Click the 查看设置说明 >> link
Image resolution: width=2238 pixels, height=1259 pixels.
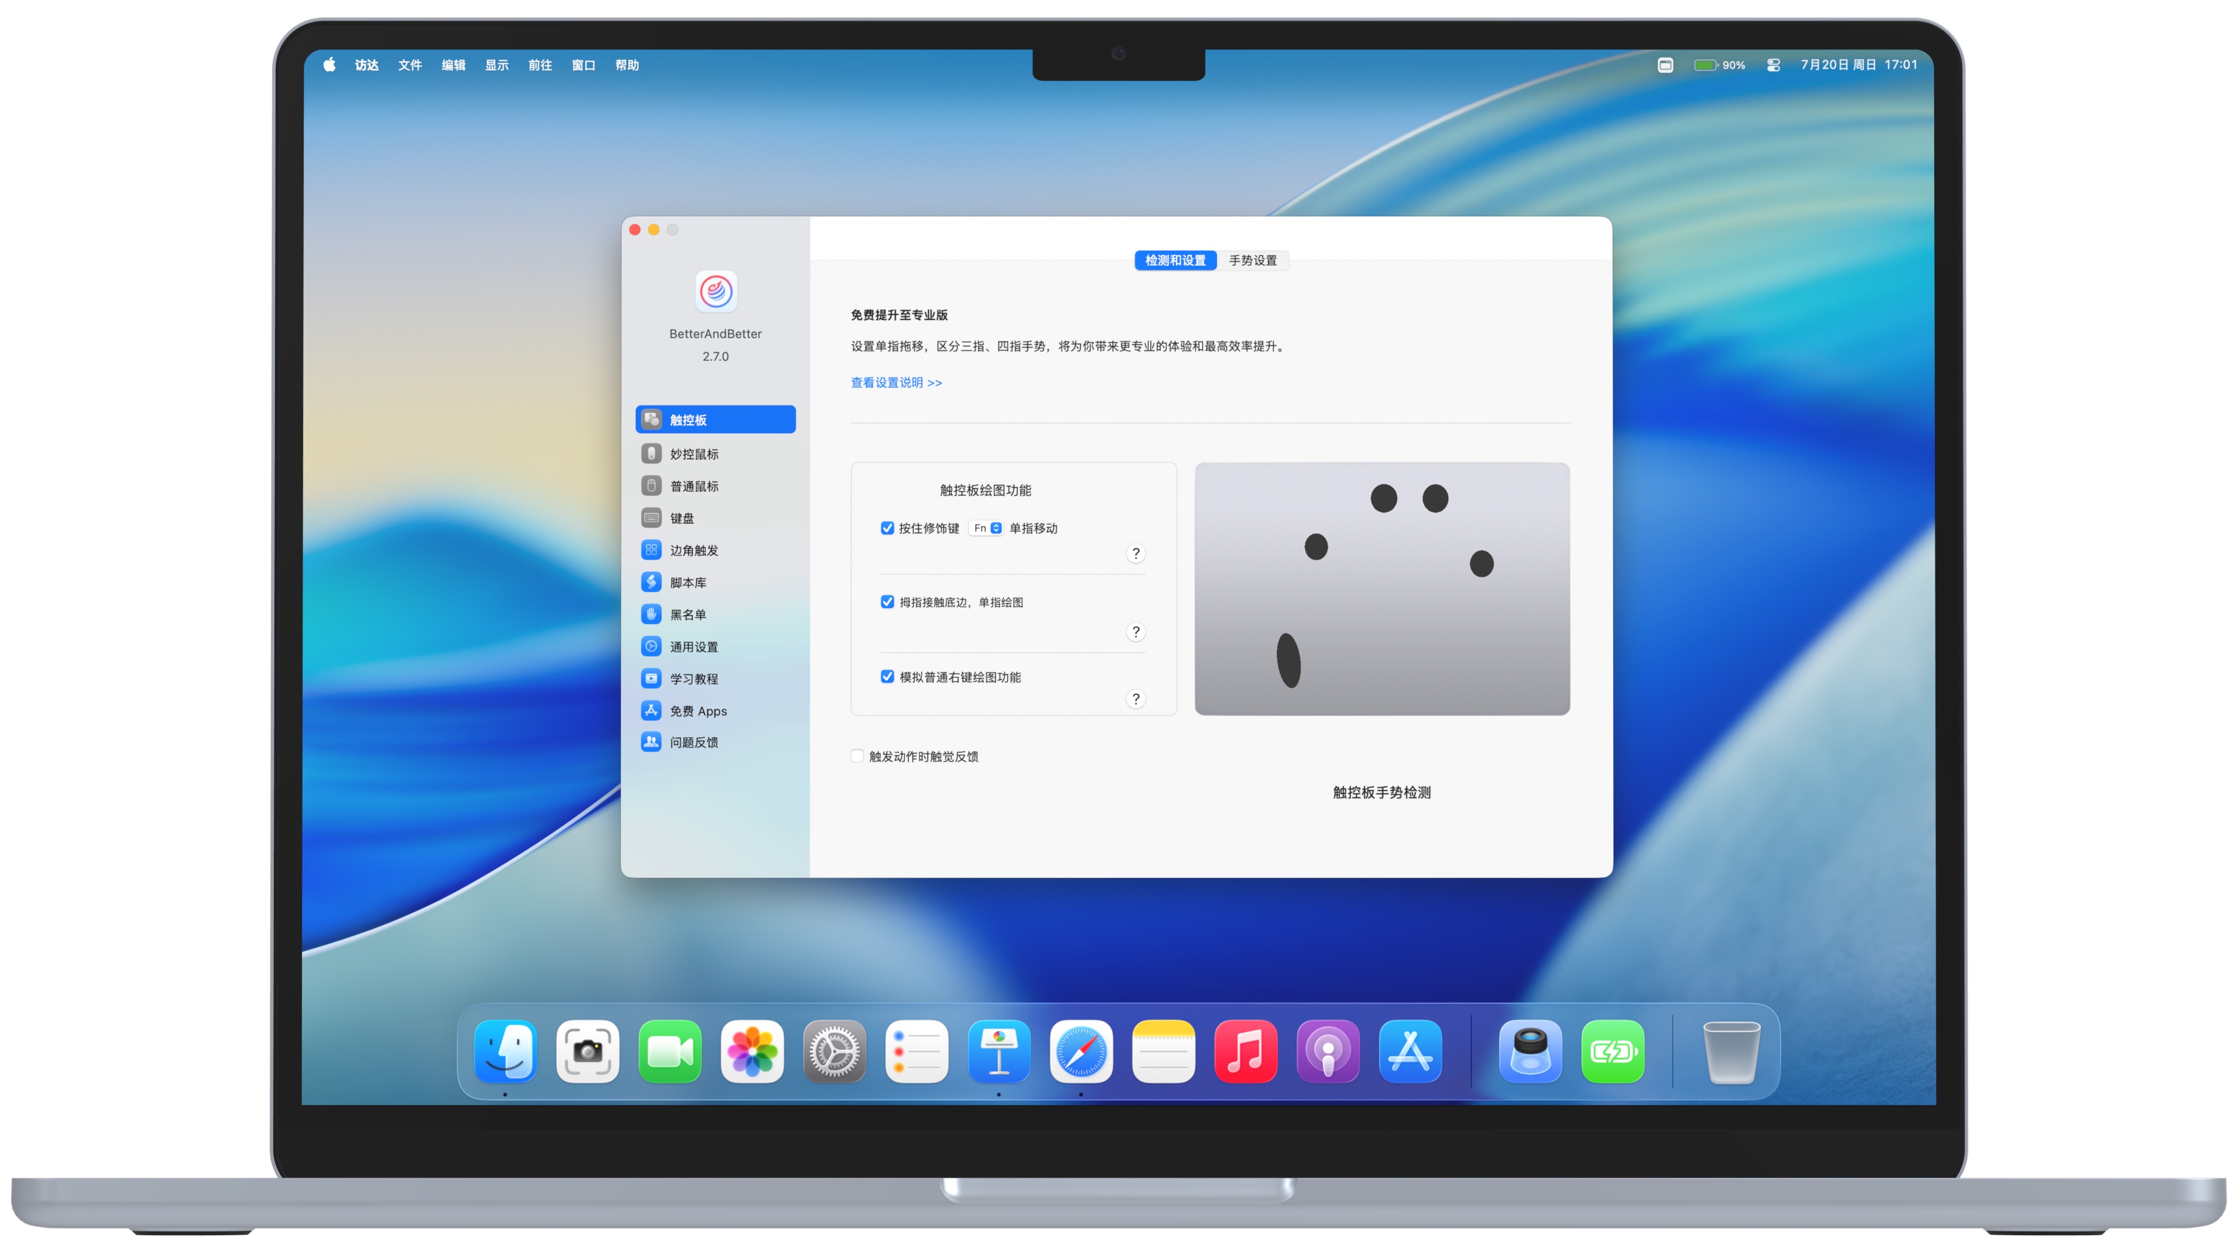(x=896, y=382)
